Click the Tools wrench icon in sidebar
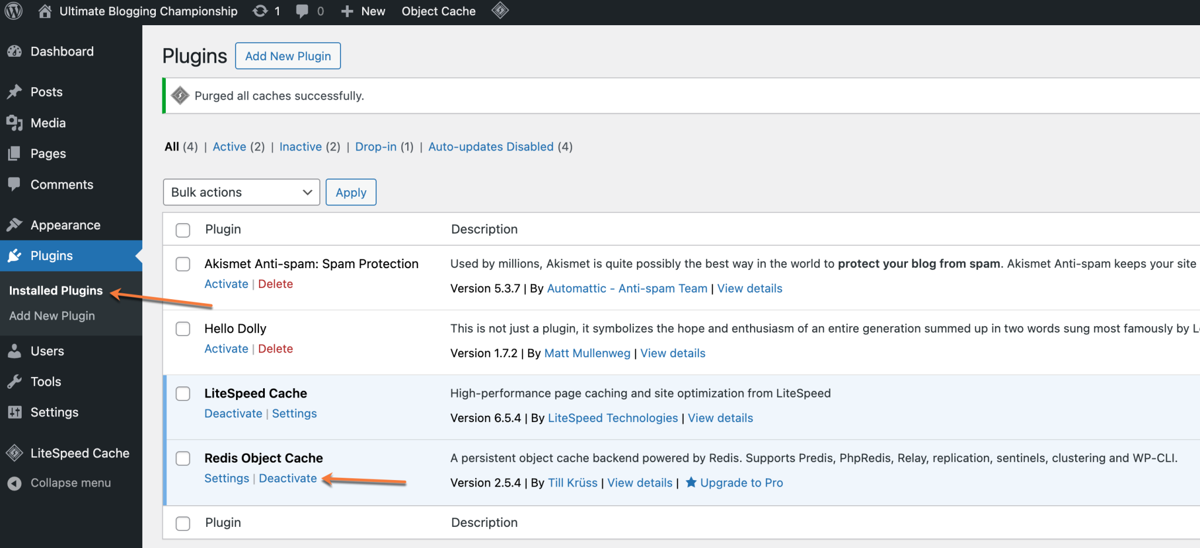 [x=15, y=381]
